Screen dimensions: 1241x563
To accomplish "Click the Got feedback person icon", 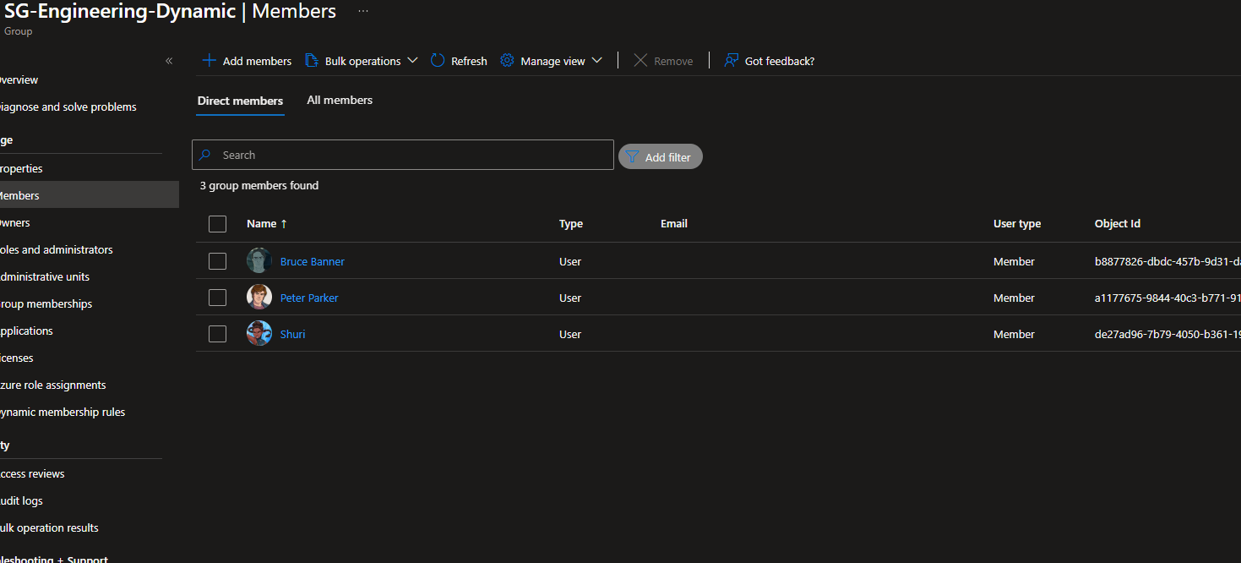I will point(732,61).
